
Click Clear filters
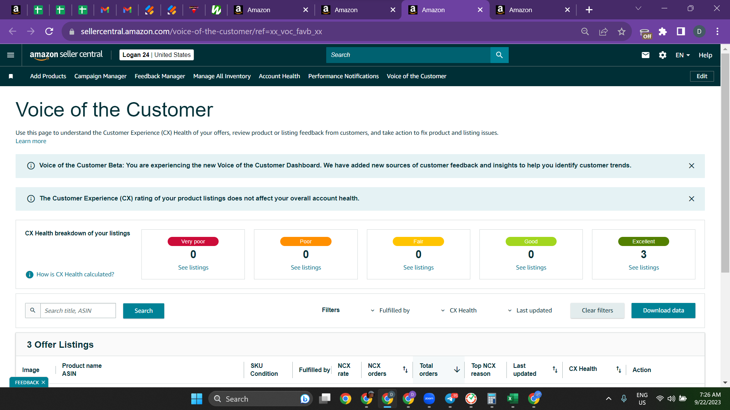coord(597,311)
